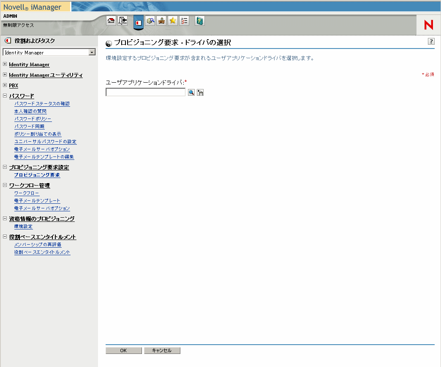
Task: Click the Favorites star icon
Action: point(173,20)
